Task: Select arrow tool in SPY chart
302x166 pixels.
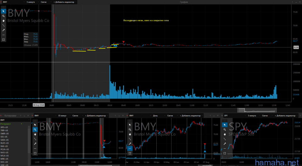Action: 225,144
